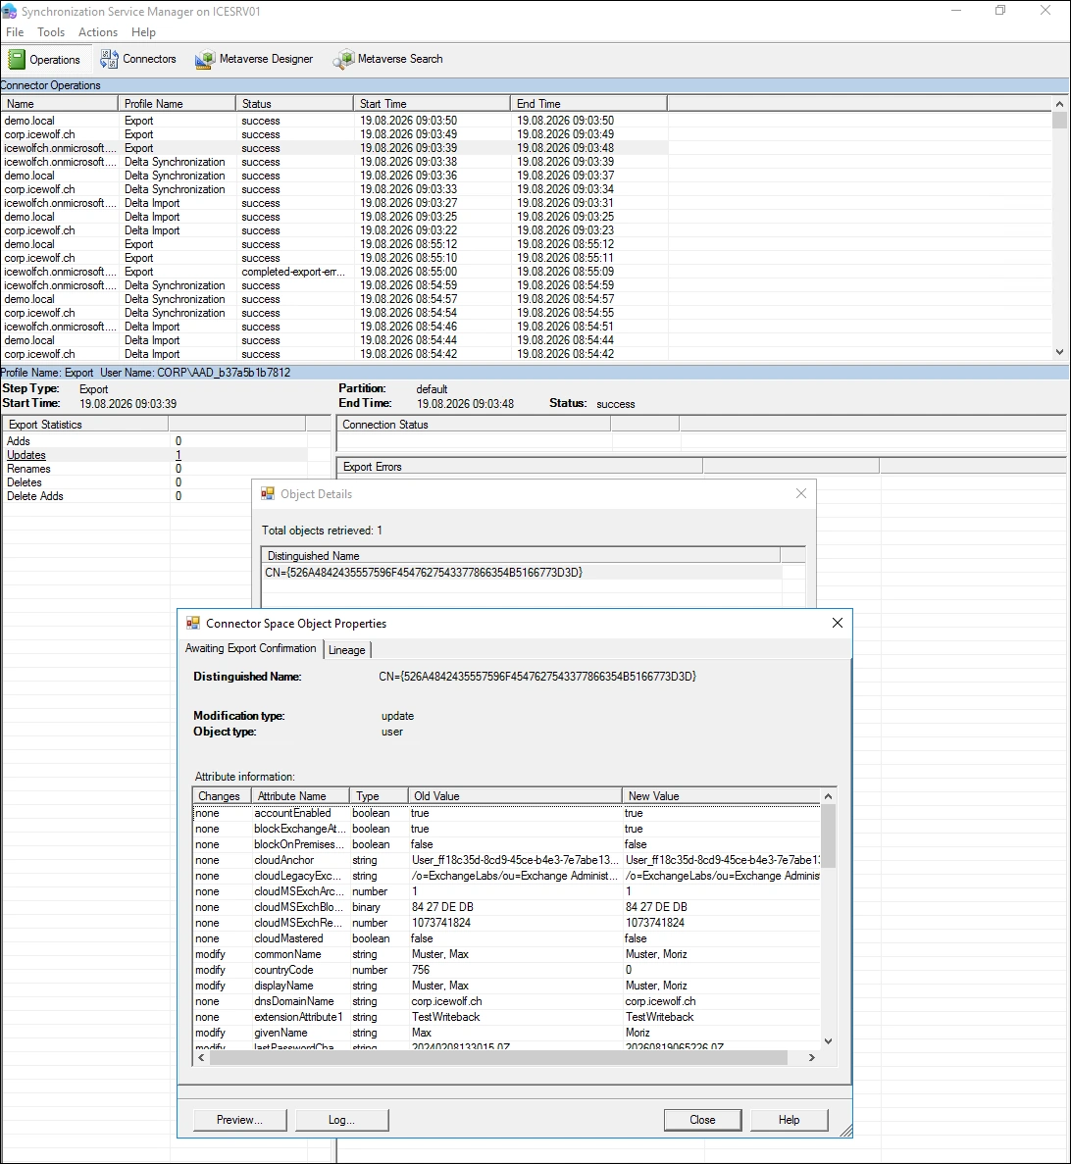This screenshot has width=1071, height=1164.
Task: Open the Operations toolbar icon
Action: (17, 60)
